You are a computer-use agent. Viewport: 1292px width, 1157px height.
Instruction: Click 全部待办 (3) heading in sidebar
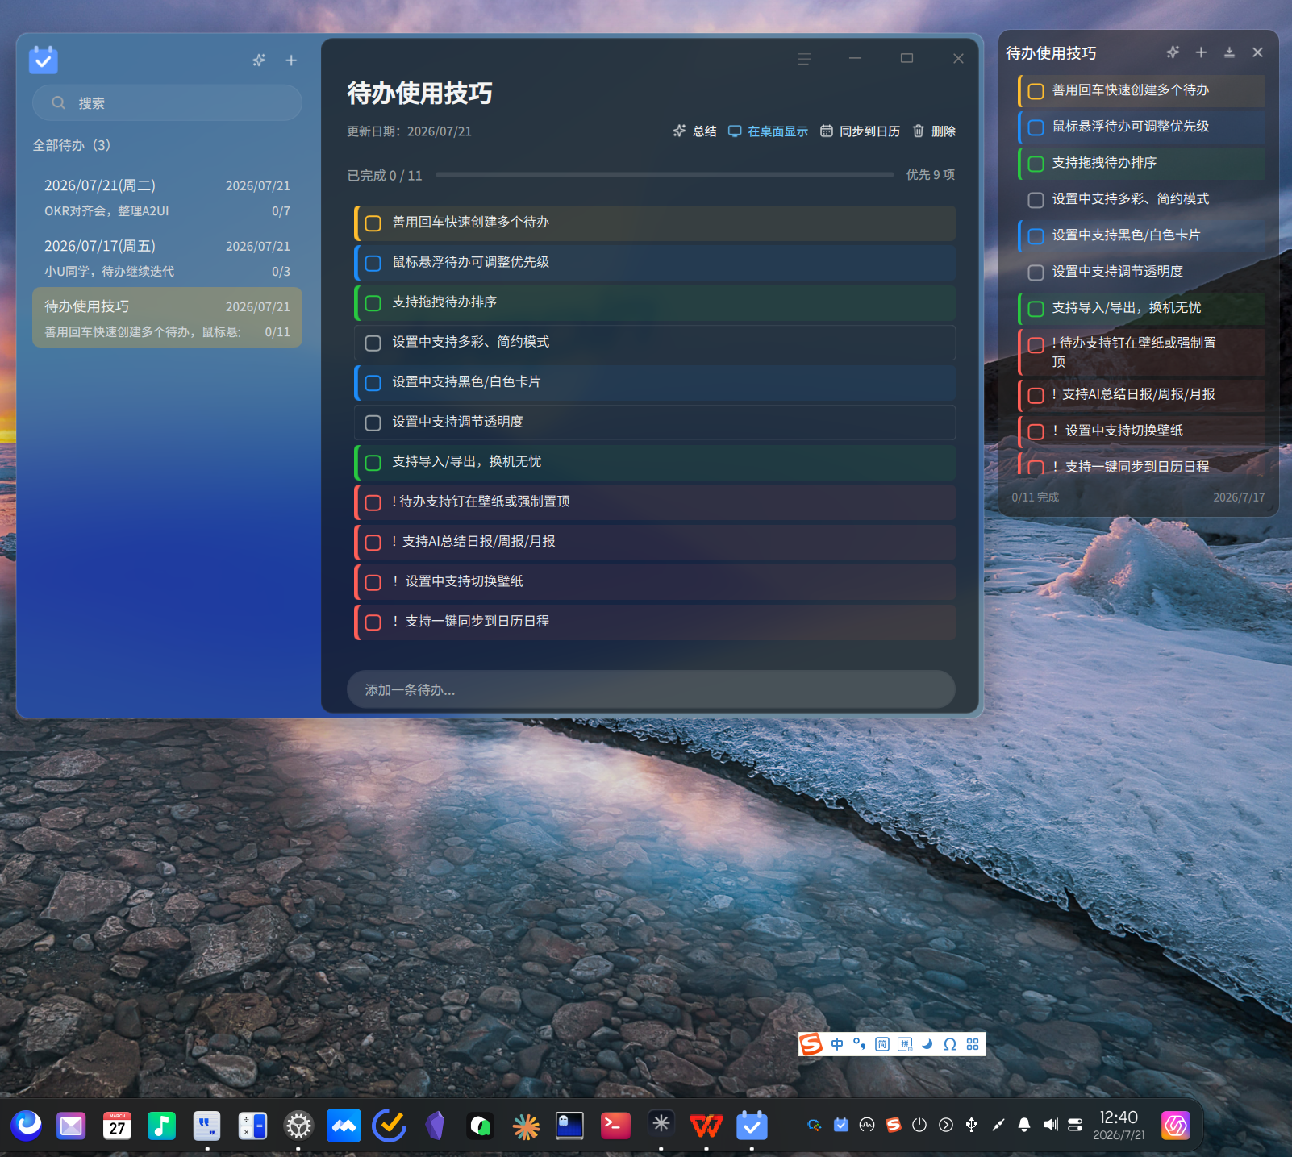(71, 145)
